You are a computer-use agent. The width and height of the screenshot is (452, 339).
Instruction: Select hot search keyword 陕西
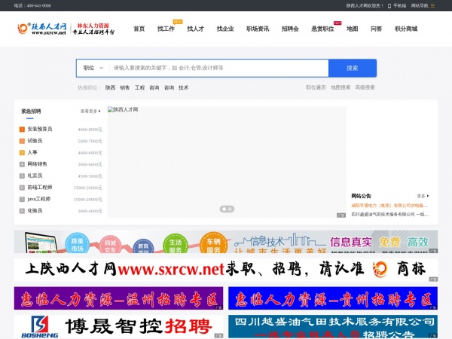coord(110,87)
